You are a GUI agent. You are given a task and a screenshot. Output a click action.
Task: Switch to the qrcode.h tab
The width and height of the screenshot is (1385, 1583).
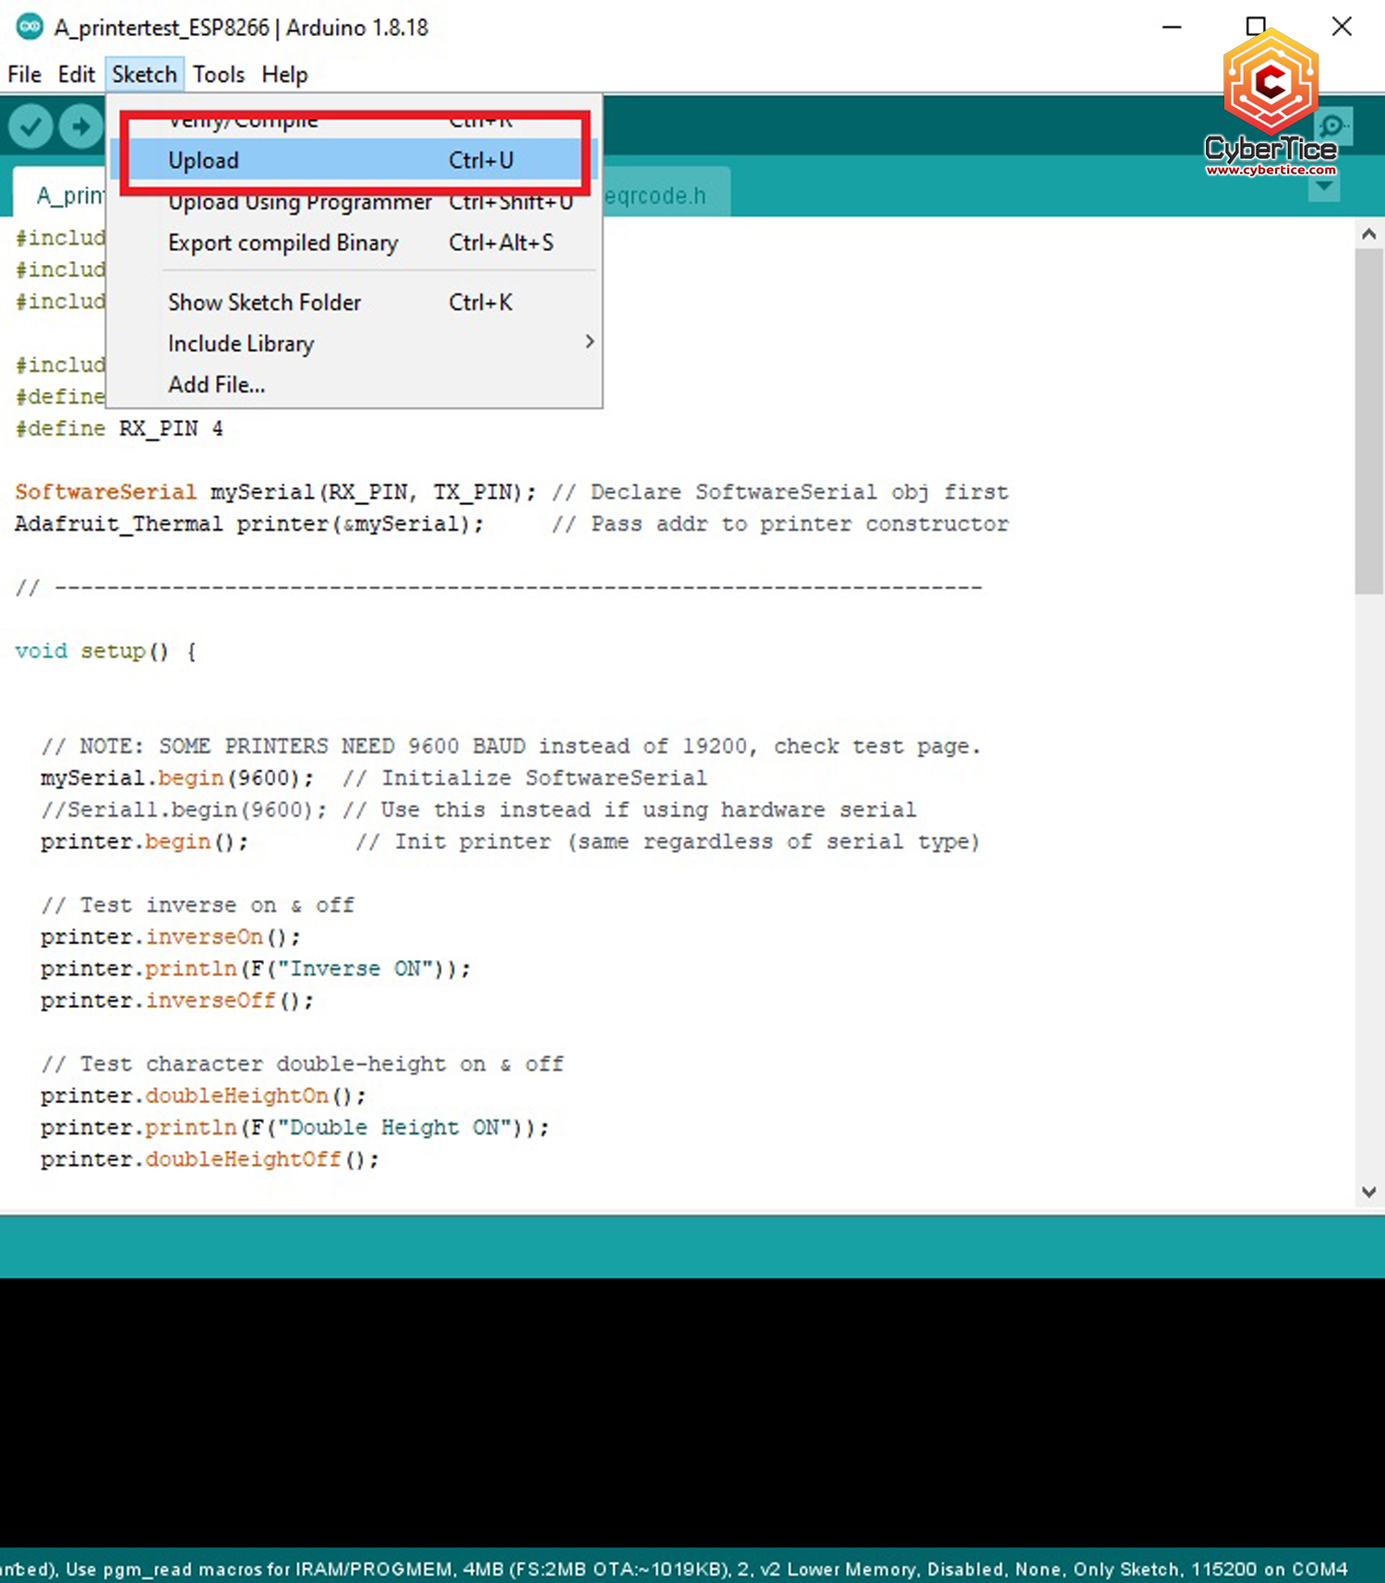point(657,196)
